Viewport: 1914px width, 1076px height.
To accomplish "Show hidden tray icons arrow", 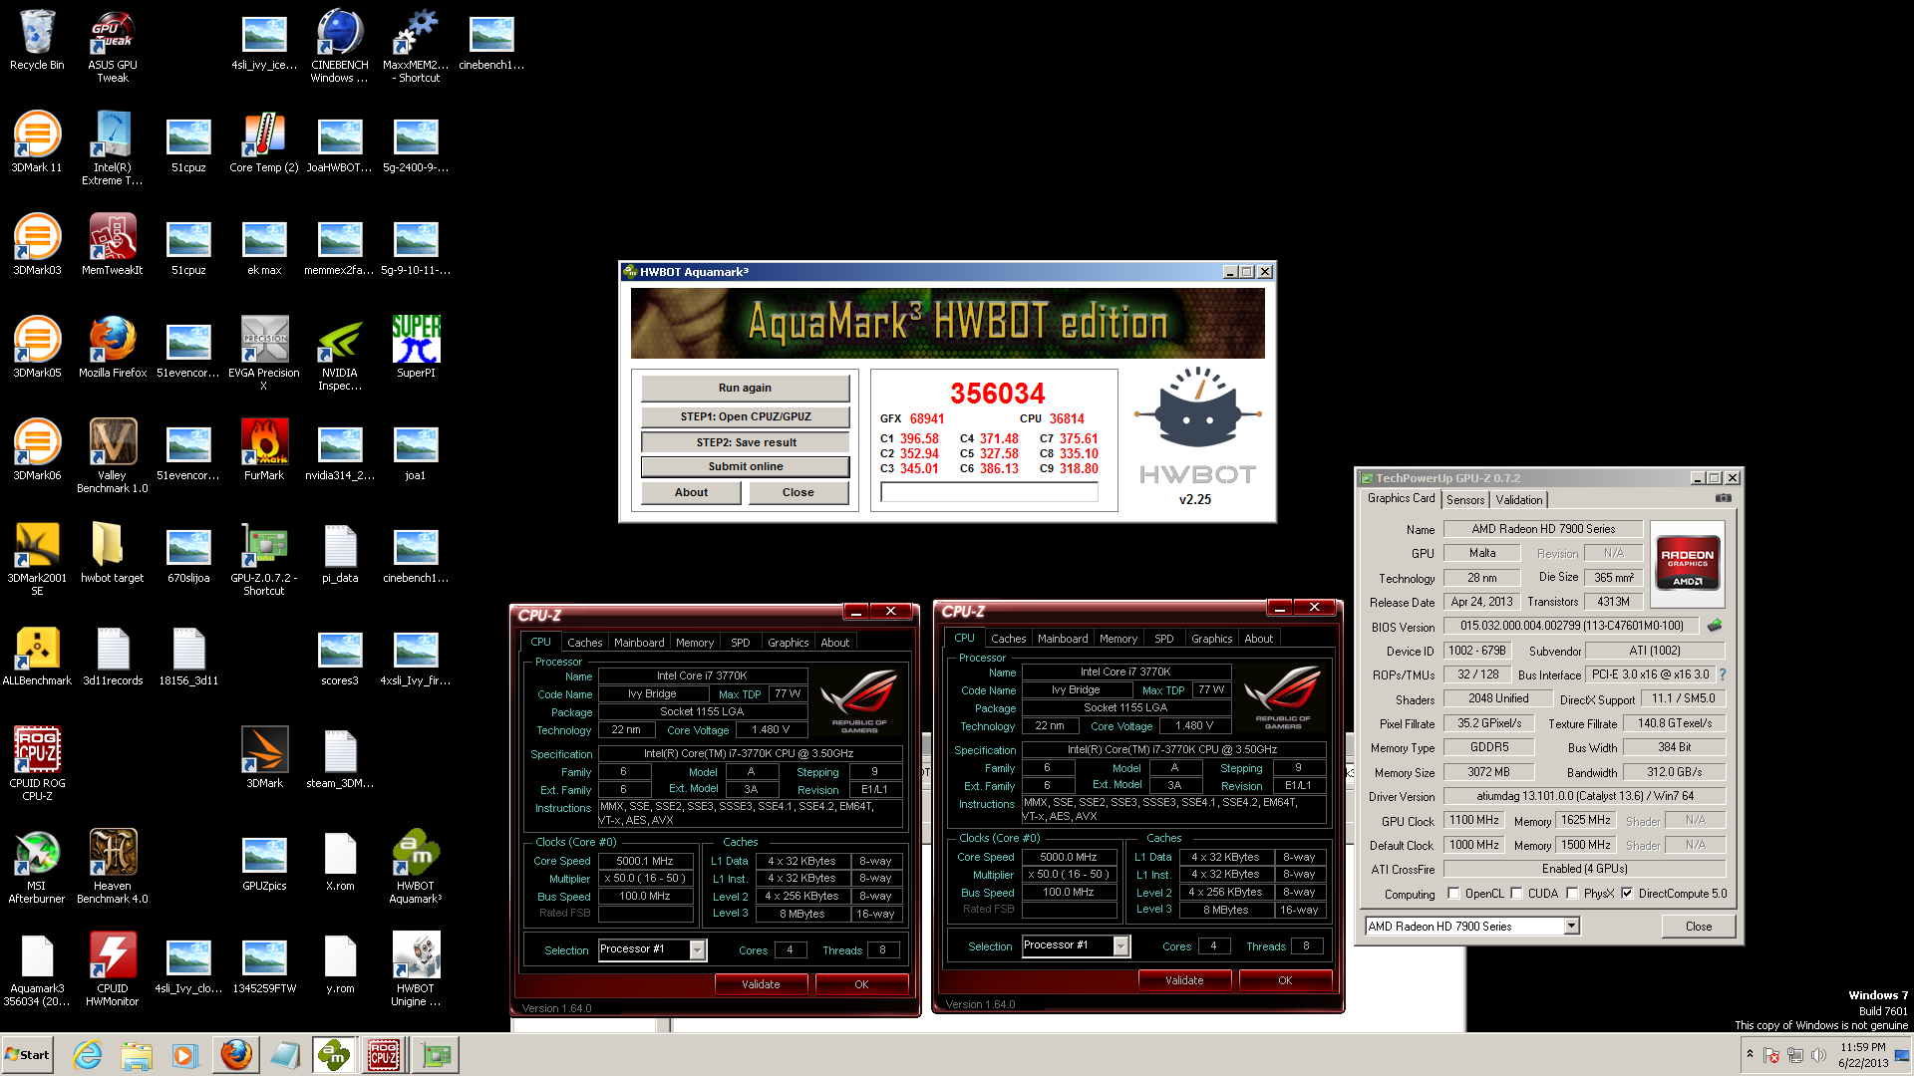I will click(x=1750, y=1054).
